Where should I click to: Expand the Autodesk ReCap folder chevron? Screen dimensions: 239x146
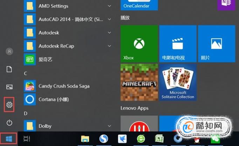(x=109, y=46)
